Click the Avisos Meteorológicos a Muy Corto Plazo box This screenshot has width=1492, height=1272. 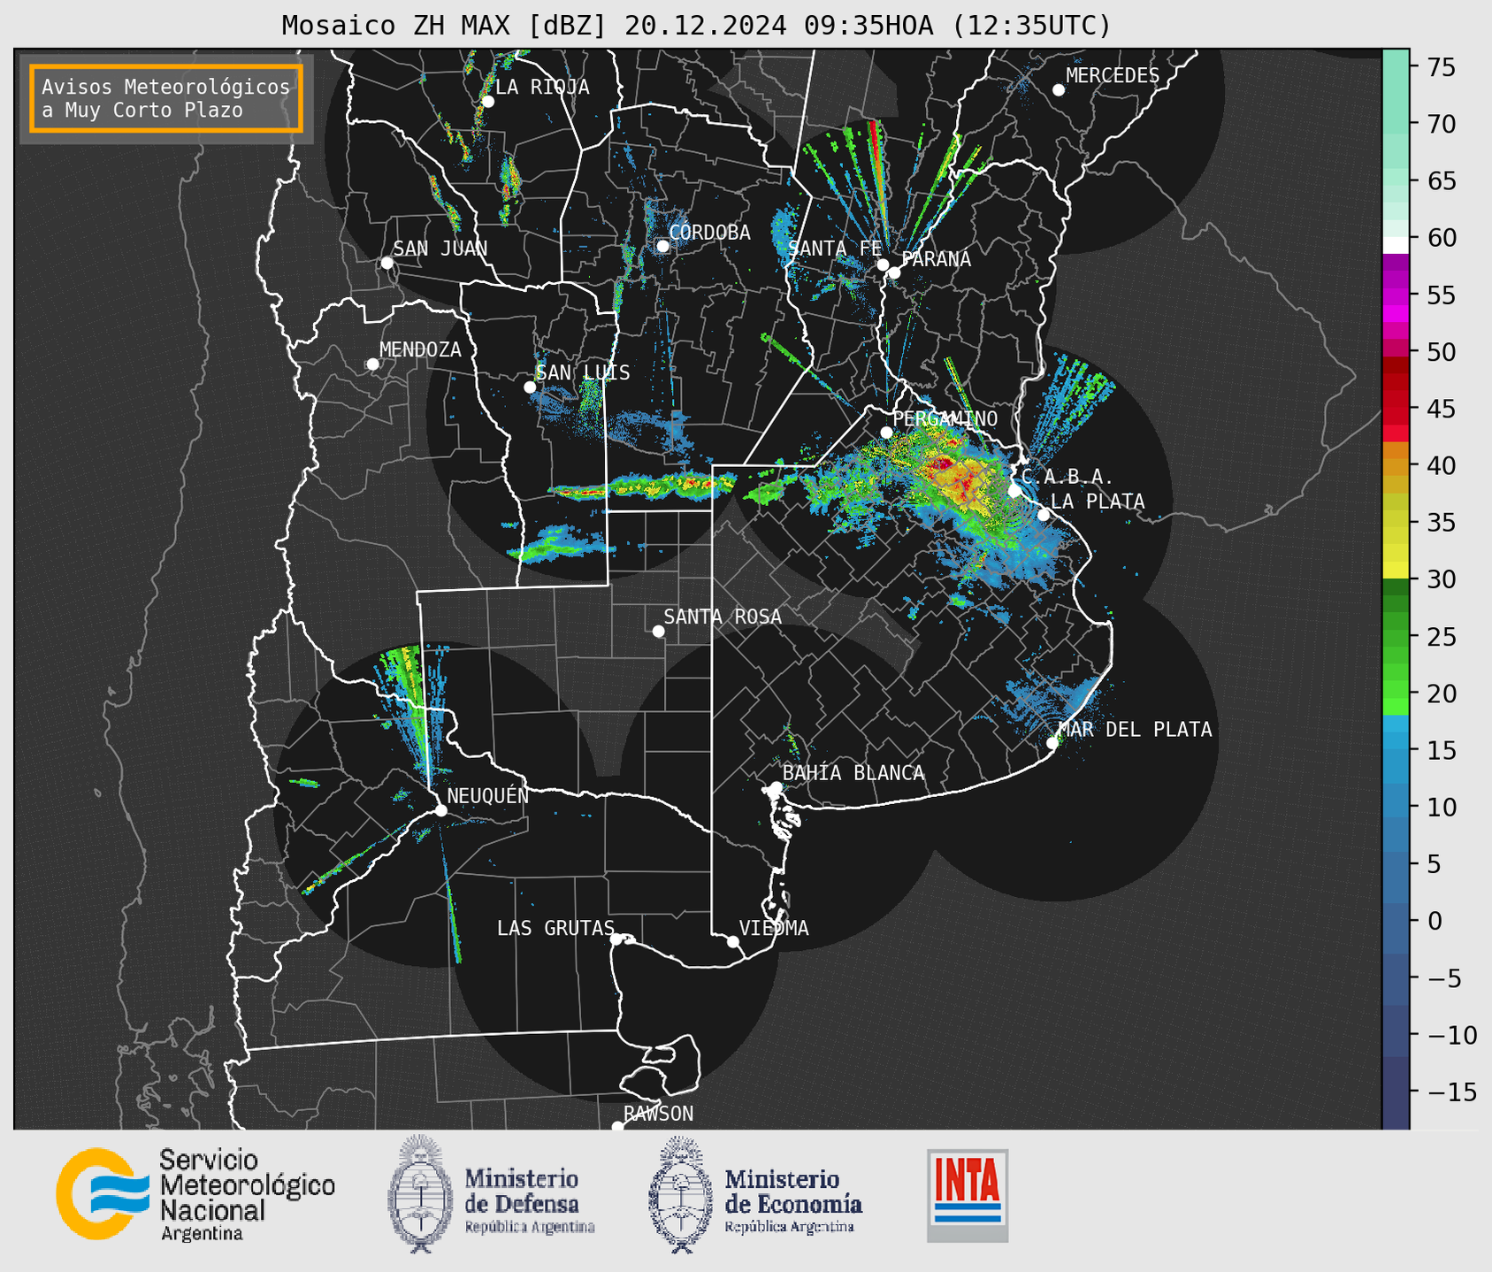[166, 98]
